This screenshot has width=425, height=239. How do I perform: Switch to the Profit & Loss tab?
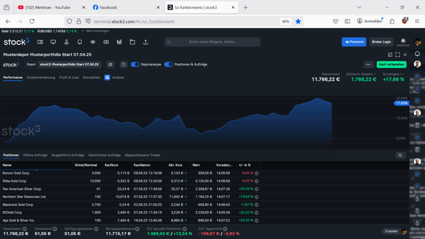(69, 78)
